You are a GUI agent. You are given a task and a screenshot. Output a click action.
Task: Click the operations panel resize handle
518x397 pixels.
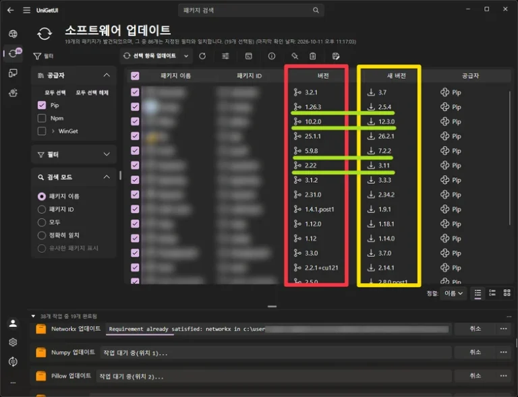coord(272,306)
